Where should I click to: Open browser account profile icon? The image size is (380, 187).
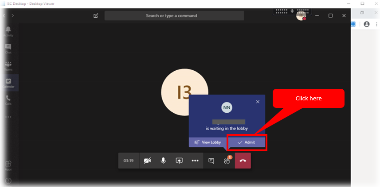coord(367,24)
